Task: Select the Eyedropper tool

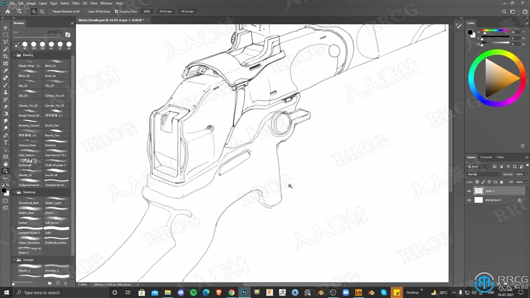Action: click(x=6, y=71)
